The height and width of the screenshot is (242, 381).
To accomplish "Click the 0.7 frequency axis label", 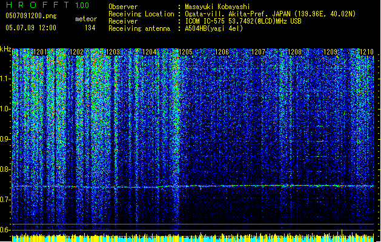I will pyautogui.click(x=5, y=200).
